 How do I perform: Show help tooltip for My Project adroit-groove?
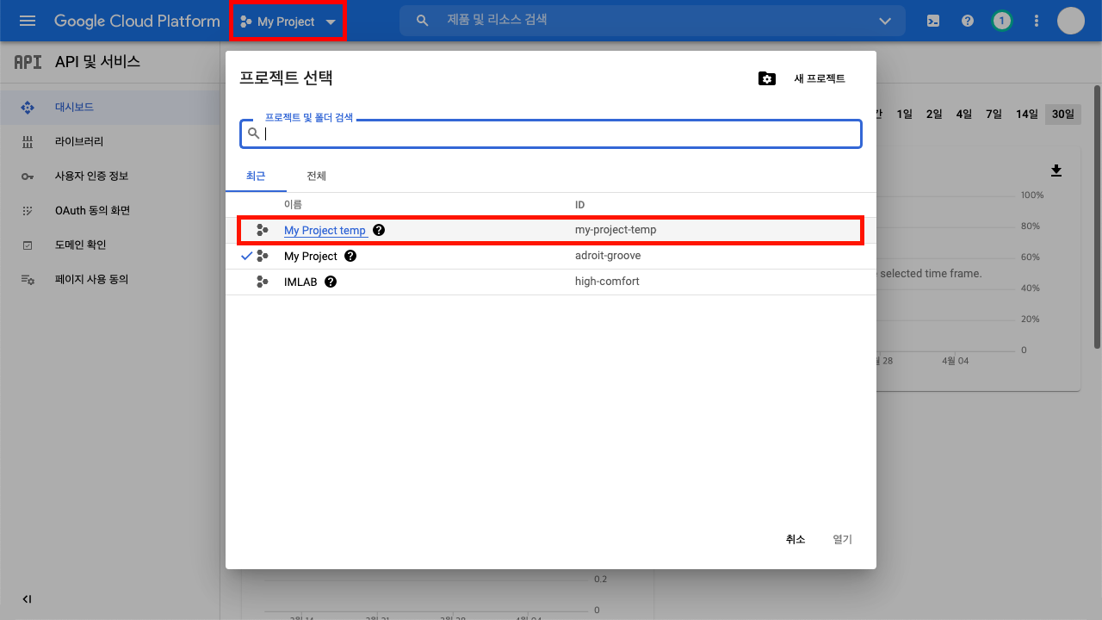coord(350,256)
